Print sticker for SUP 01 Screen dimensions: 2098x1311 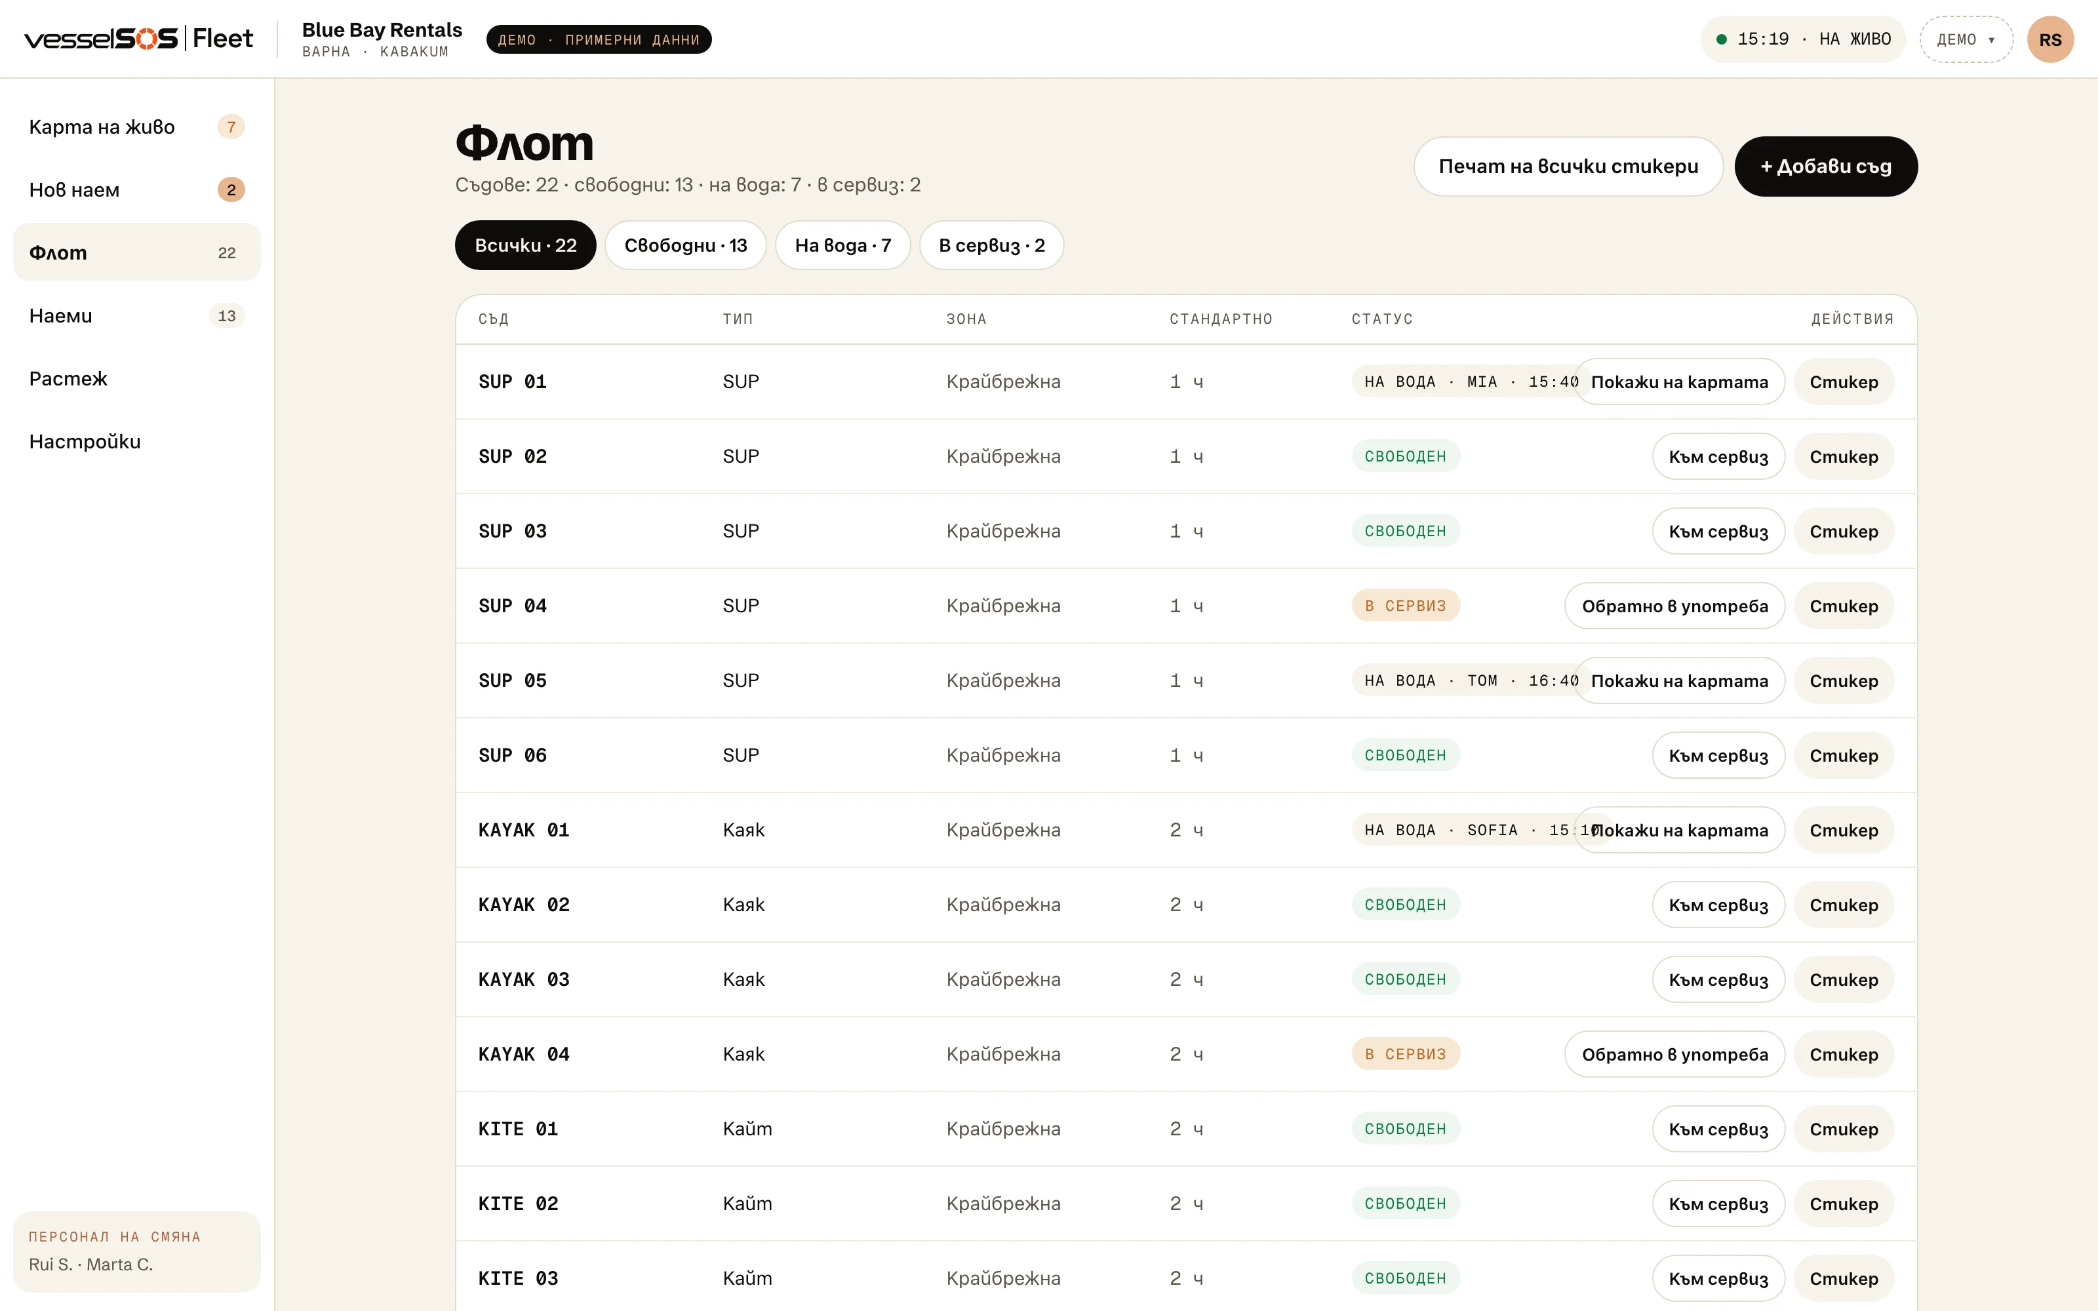pos(1844,382)
